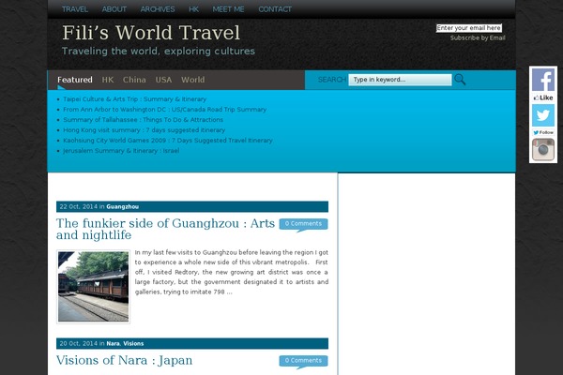Switch to the HK featured tab
This screenshot has height=375, width=563.
[x=108, y=80]
